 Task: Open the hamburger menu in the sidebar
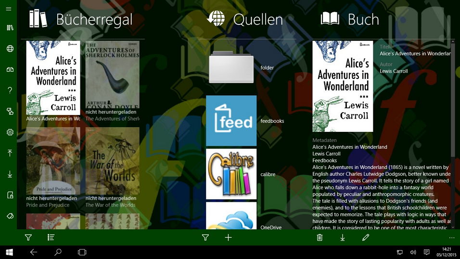9,9
